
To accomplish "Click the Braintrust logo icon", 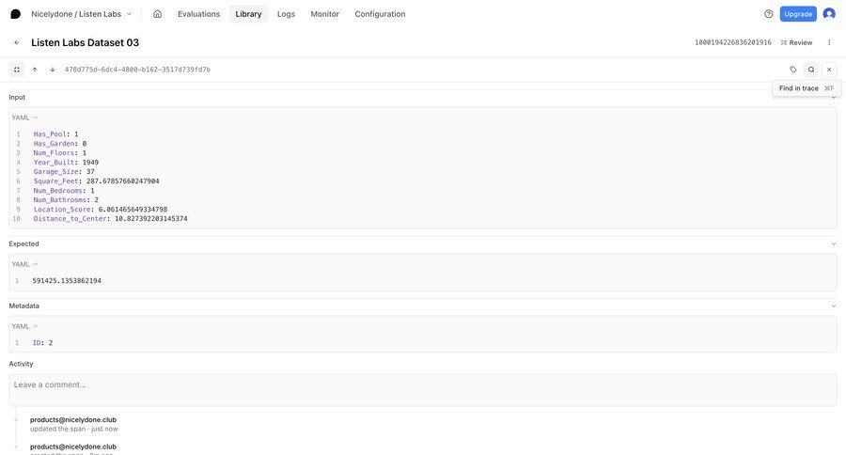I will click(16, 14).
